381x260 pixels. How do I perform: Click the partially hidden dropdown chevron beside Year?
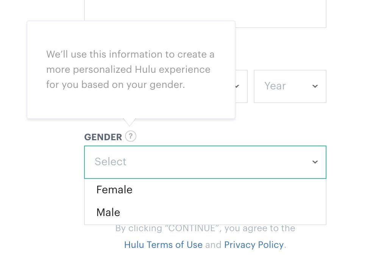point(237,86)
